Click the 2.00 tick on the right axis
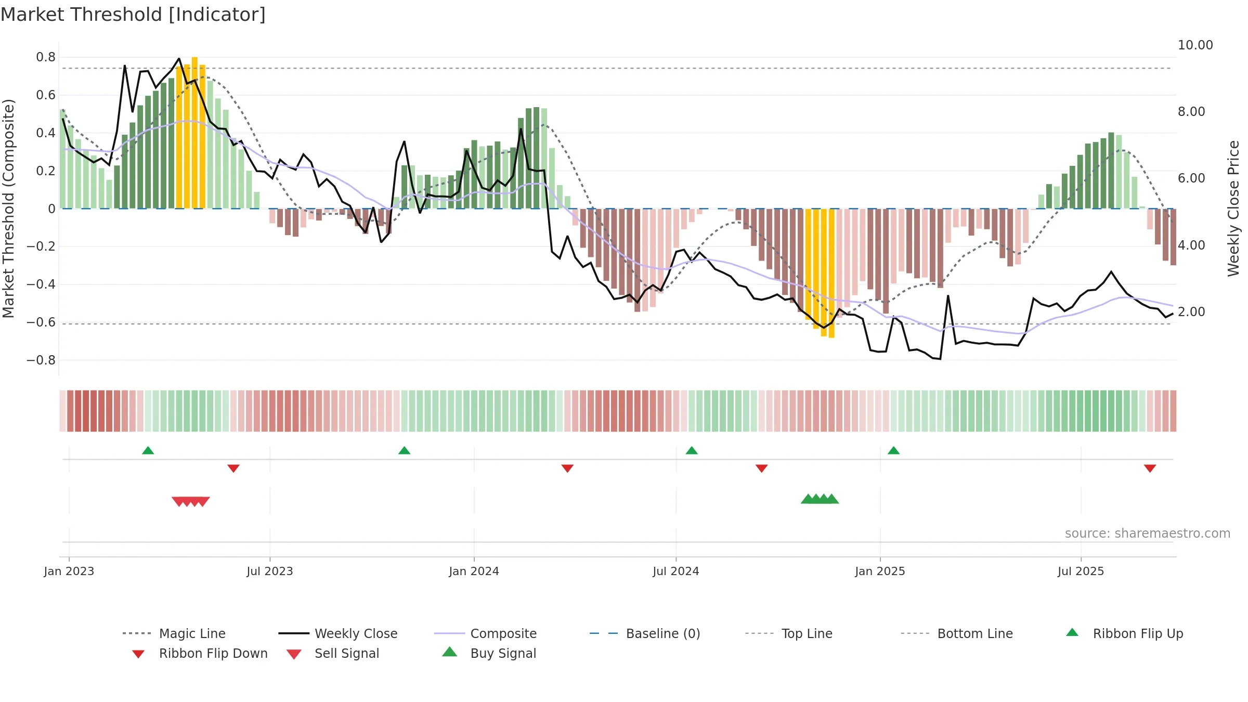 coord(1191,312)
